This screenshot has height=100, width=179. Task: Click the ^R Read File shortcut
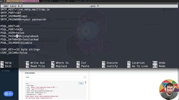35,66
